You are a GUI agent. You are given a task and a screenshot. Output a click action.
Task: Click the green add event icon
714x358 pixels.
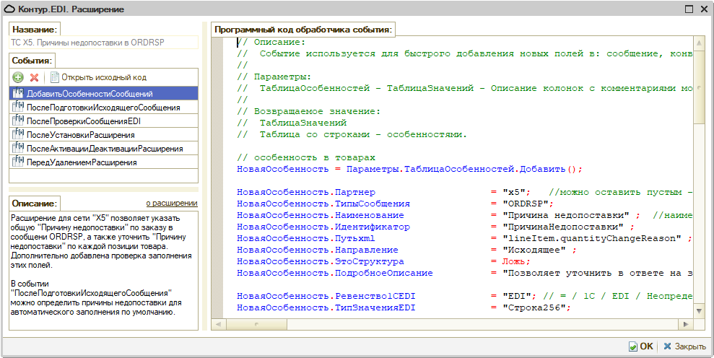pyautogui.click(x=18, y=77)
